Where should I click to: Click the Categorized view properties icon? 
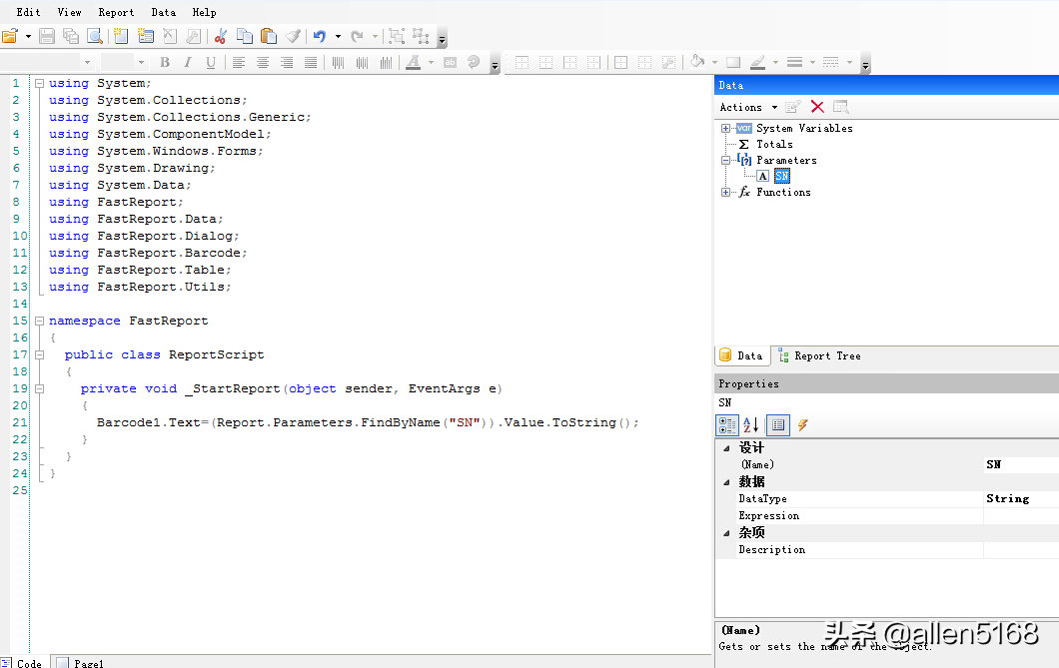click(727, 425)
